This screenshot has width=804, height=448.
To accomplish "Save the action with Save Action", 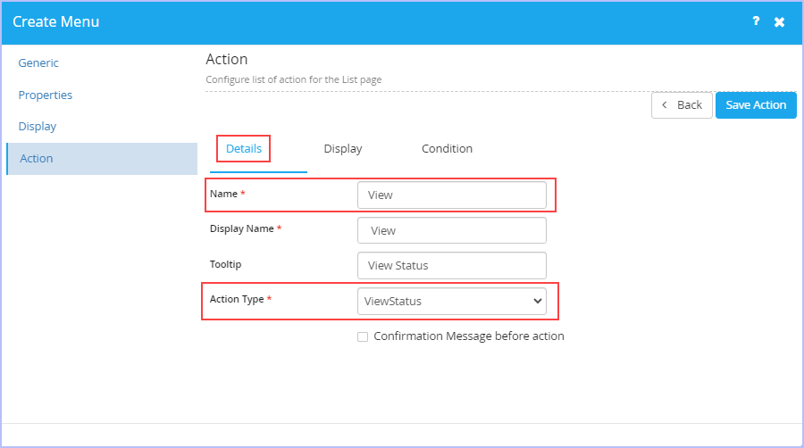I will (x=756, y=105).
